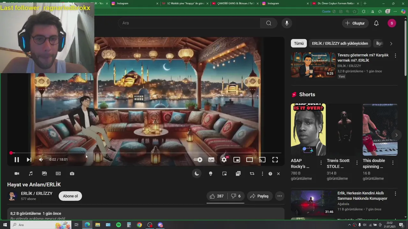
Task: Cast video to a TV
Action: coord(262,160)
